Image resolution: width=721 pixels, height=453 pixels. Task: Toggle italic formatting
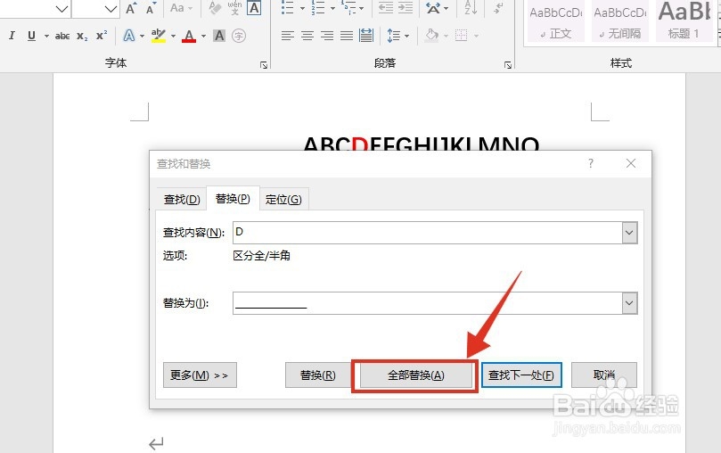(x=12, y=36)
